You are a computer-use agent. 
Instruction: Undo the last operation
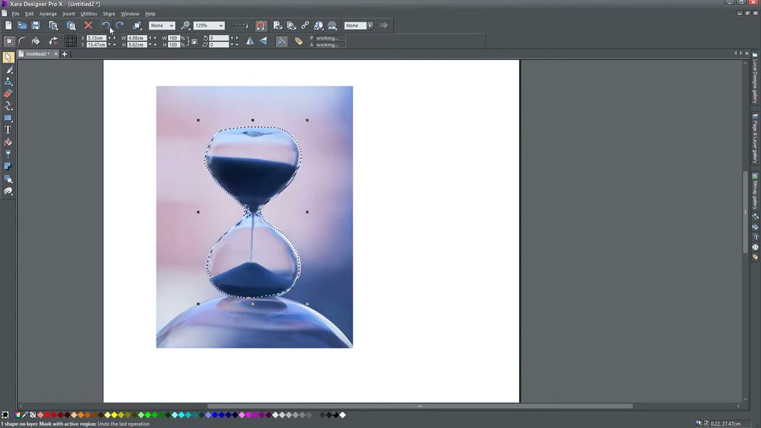[106, 25]
